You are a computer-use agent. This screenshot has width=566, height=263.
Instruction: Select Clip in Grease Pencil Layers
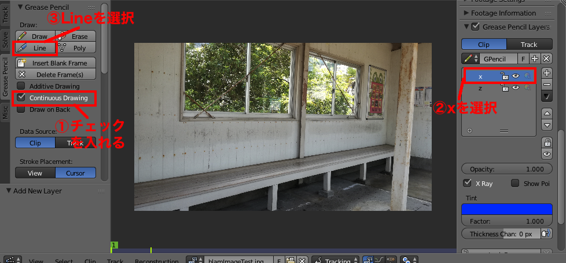(x=484, y=45)
